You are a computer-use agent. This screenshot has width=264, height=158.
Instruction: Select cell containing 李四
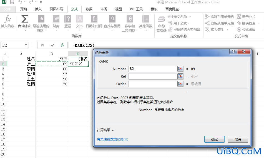(x=21, y=69)
